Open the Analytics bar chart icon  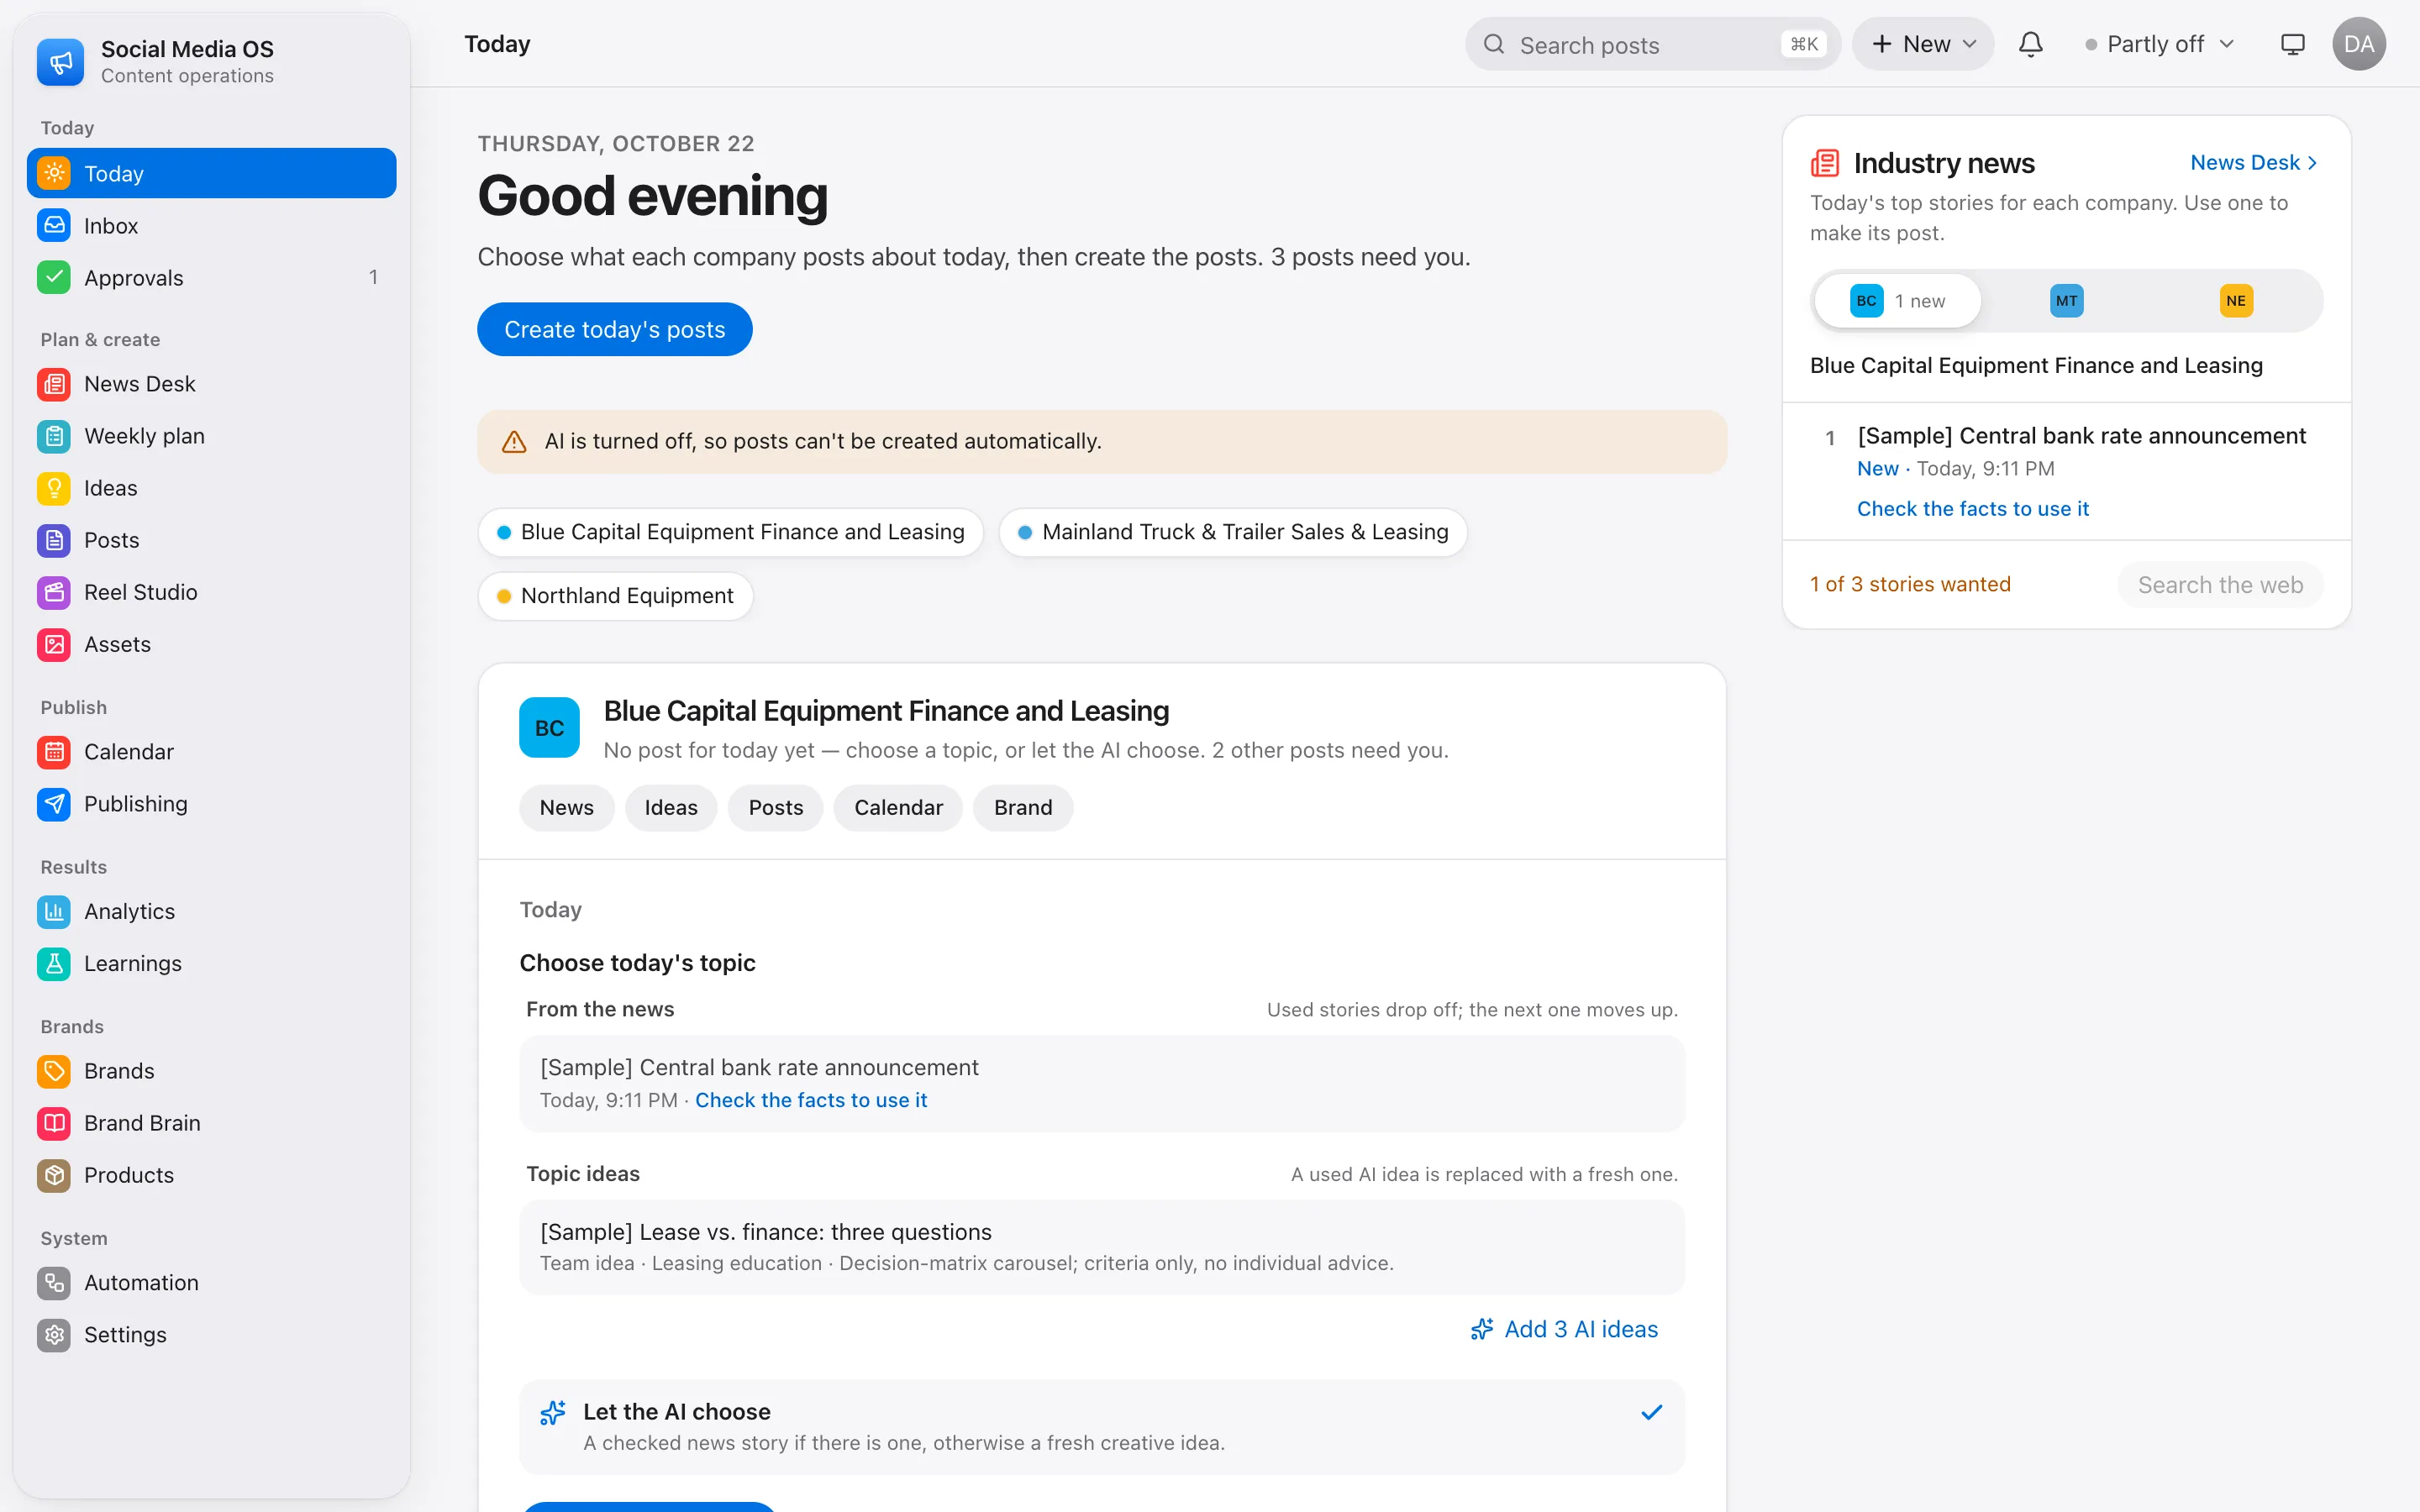(x=54, y=911)
